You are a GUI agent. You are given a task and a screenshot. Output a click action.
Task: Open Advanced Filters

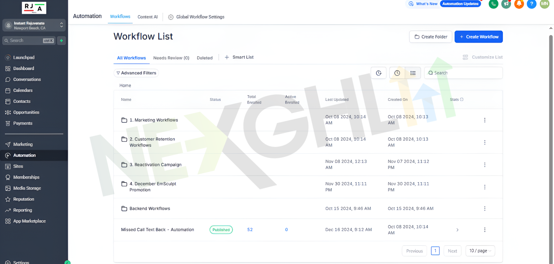click(136, 73)
